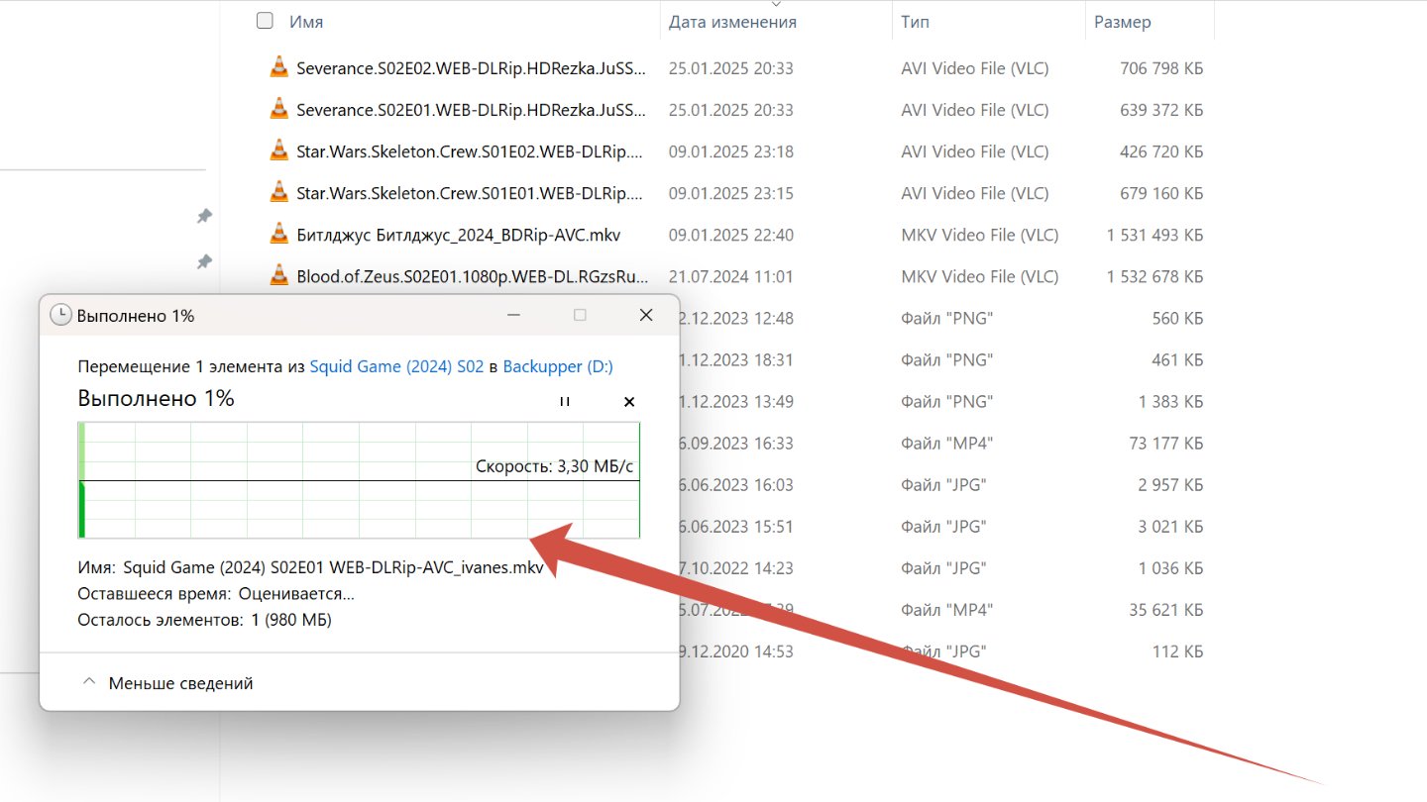Minimize the move progress dialog
1427x802 pixels.
tap(514, 315)
